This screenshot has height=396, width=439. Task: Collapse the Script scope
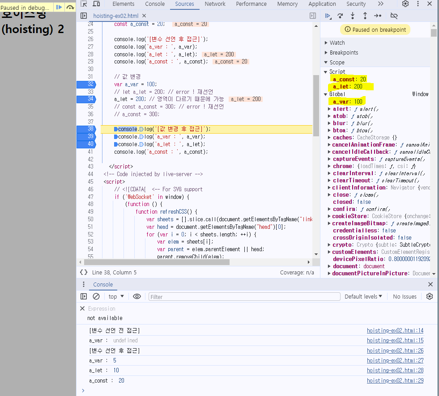tap(326, 72)
